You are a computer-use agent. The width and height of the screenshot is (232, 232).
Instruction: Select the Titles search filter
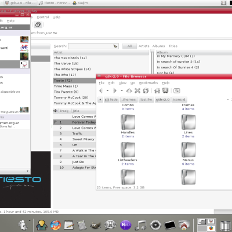point(173,46)
